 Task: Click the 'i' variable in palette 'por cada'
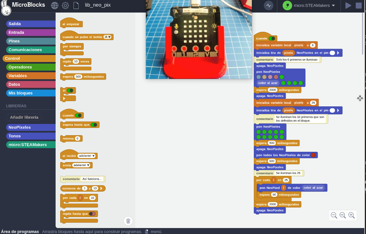coord(80,198)
